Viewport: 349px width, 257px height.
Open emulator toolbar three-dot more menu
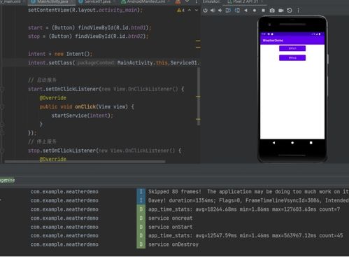tap(298, 11)
